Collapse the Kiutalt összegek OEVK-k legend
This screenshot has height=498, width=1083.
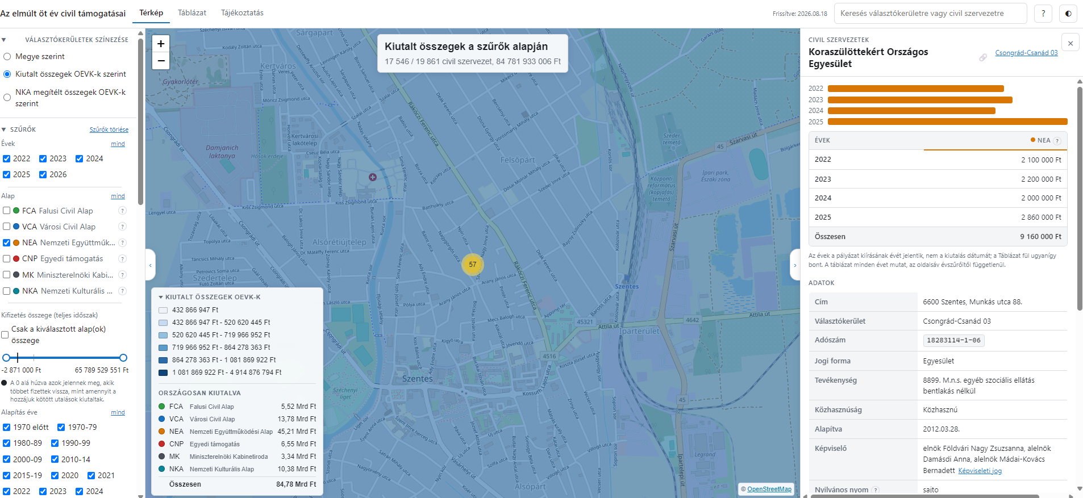click(x=161, y=297)
